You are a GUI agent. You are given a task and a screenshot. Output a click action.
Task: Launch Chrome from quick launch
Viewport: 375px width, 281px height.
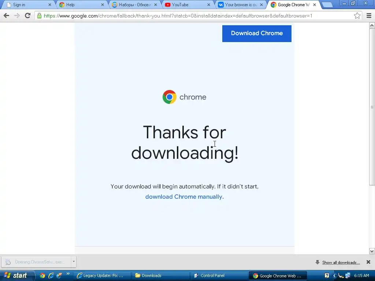click(42, 276)
